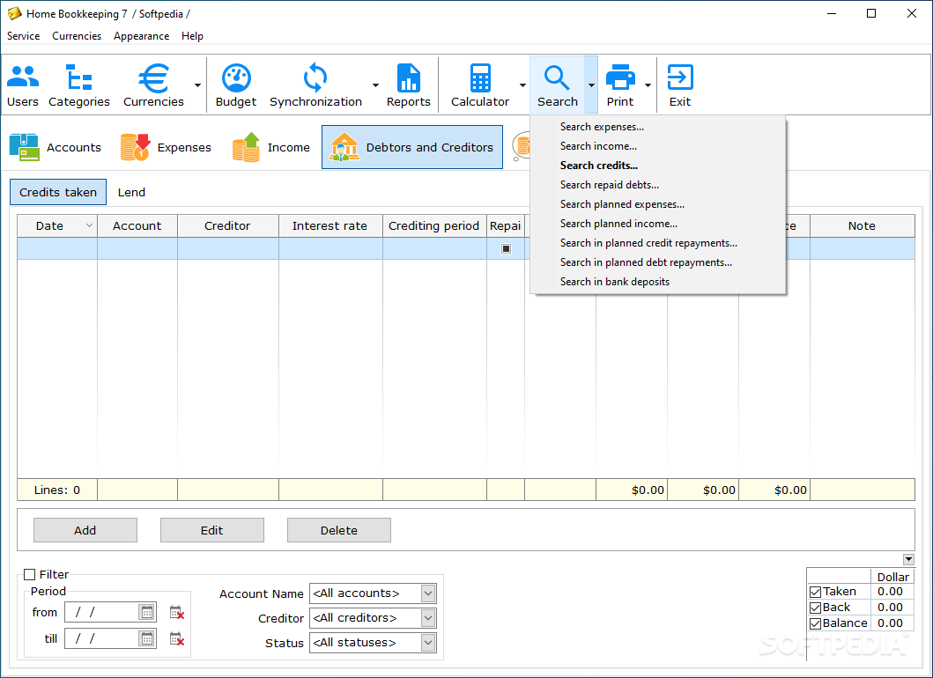This screenshot has height=678, width=933.
Task: Open the Status combo box
Action: point(373,642)
